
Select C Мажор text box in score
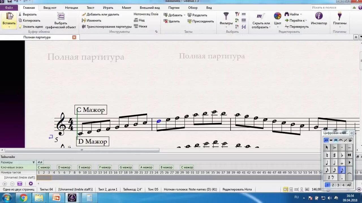point(91,110)
